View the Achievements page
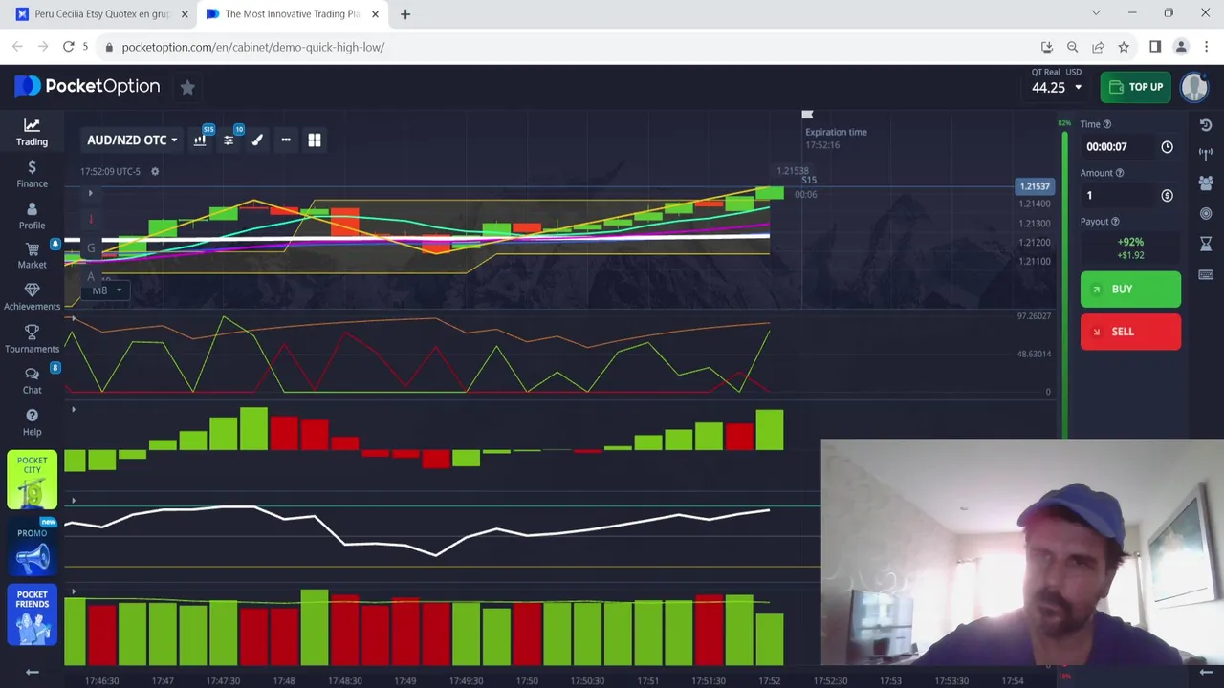The width and height of the screenshot is (1224, 688). pos(32,297)
